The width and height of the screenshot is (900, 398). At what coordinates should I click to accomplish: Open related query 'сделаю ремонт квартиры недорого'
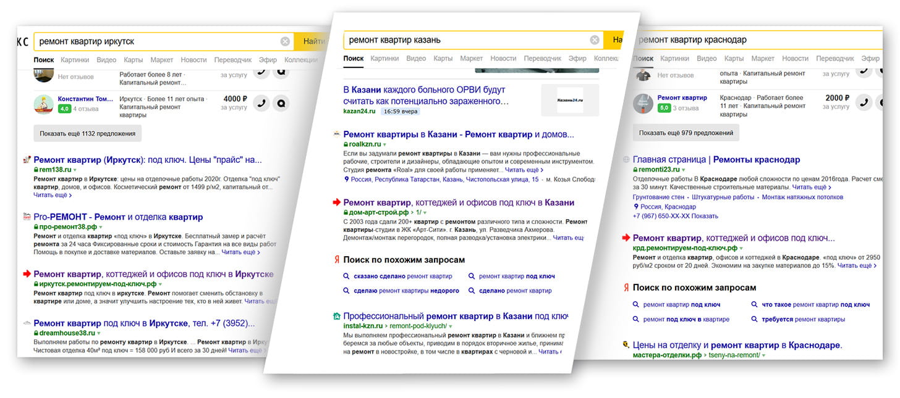[406, 291]
